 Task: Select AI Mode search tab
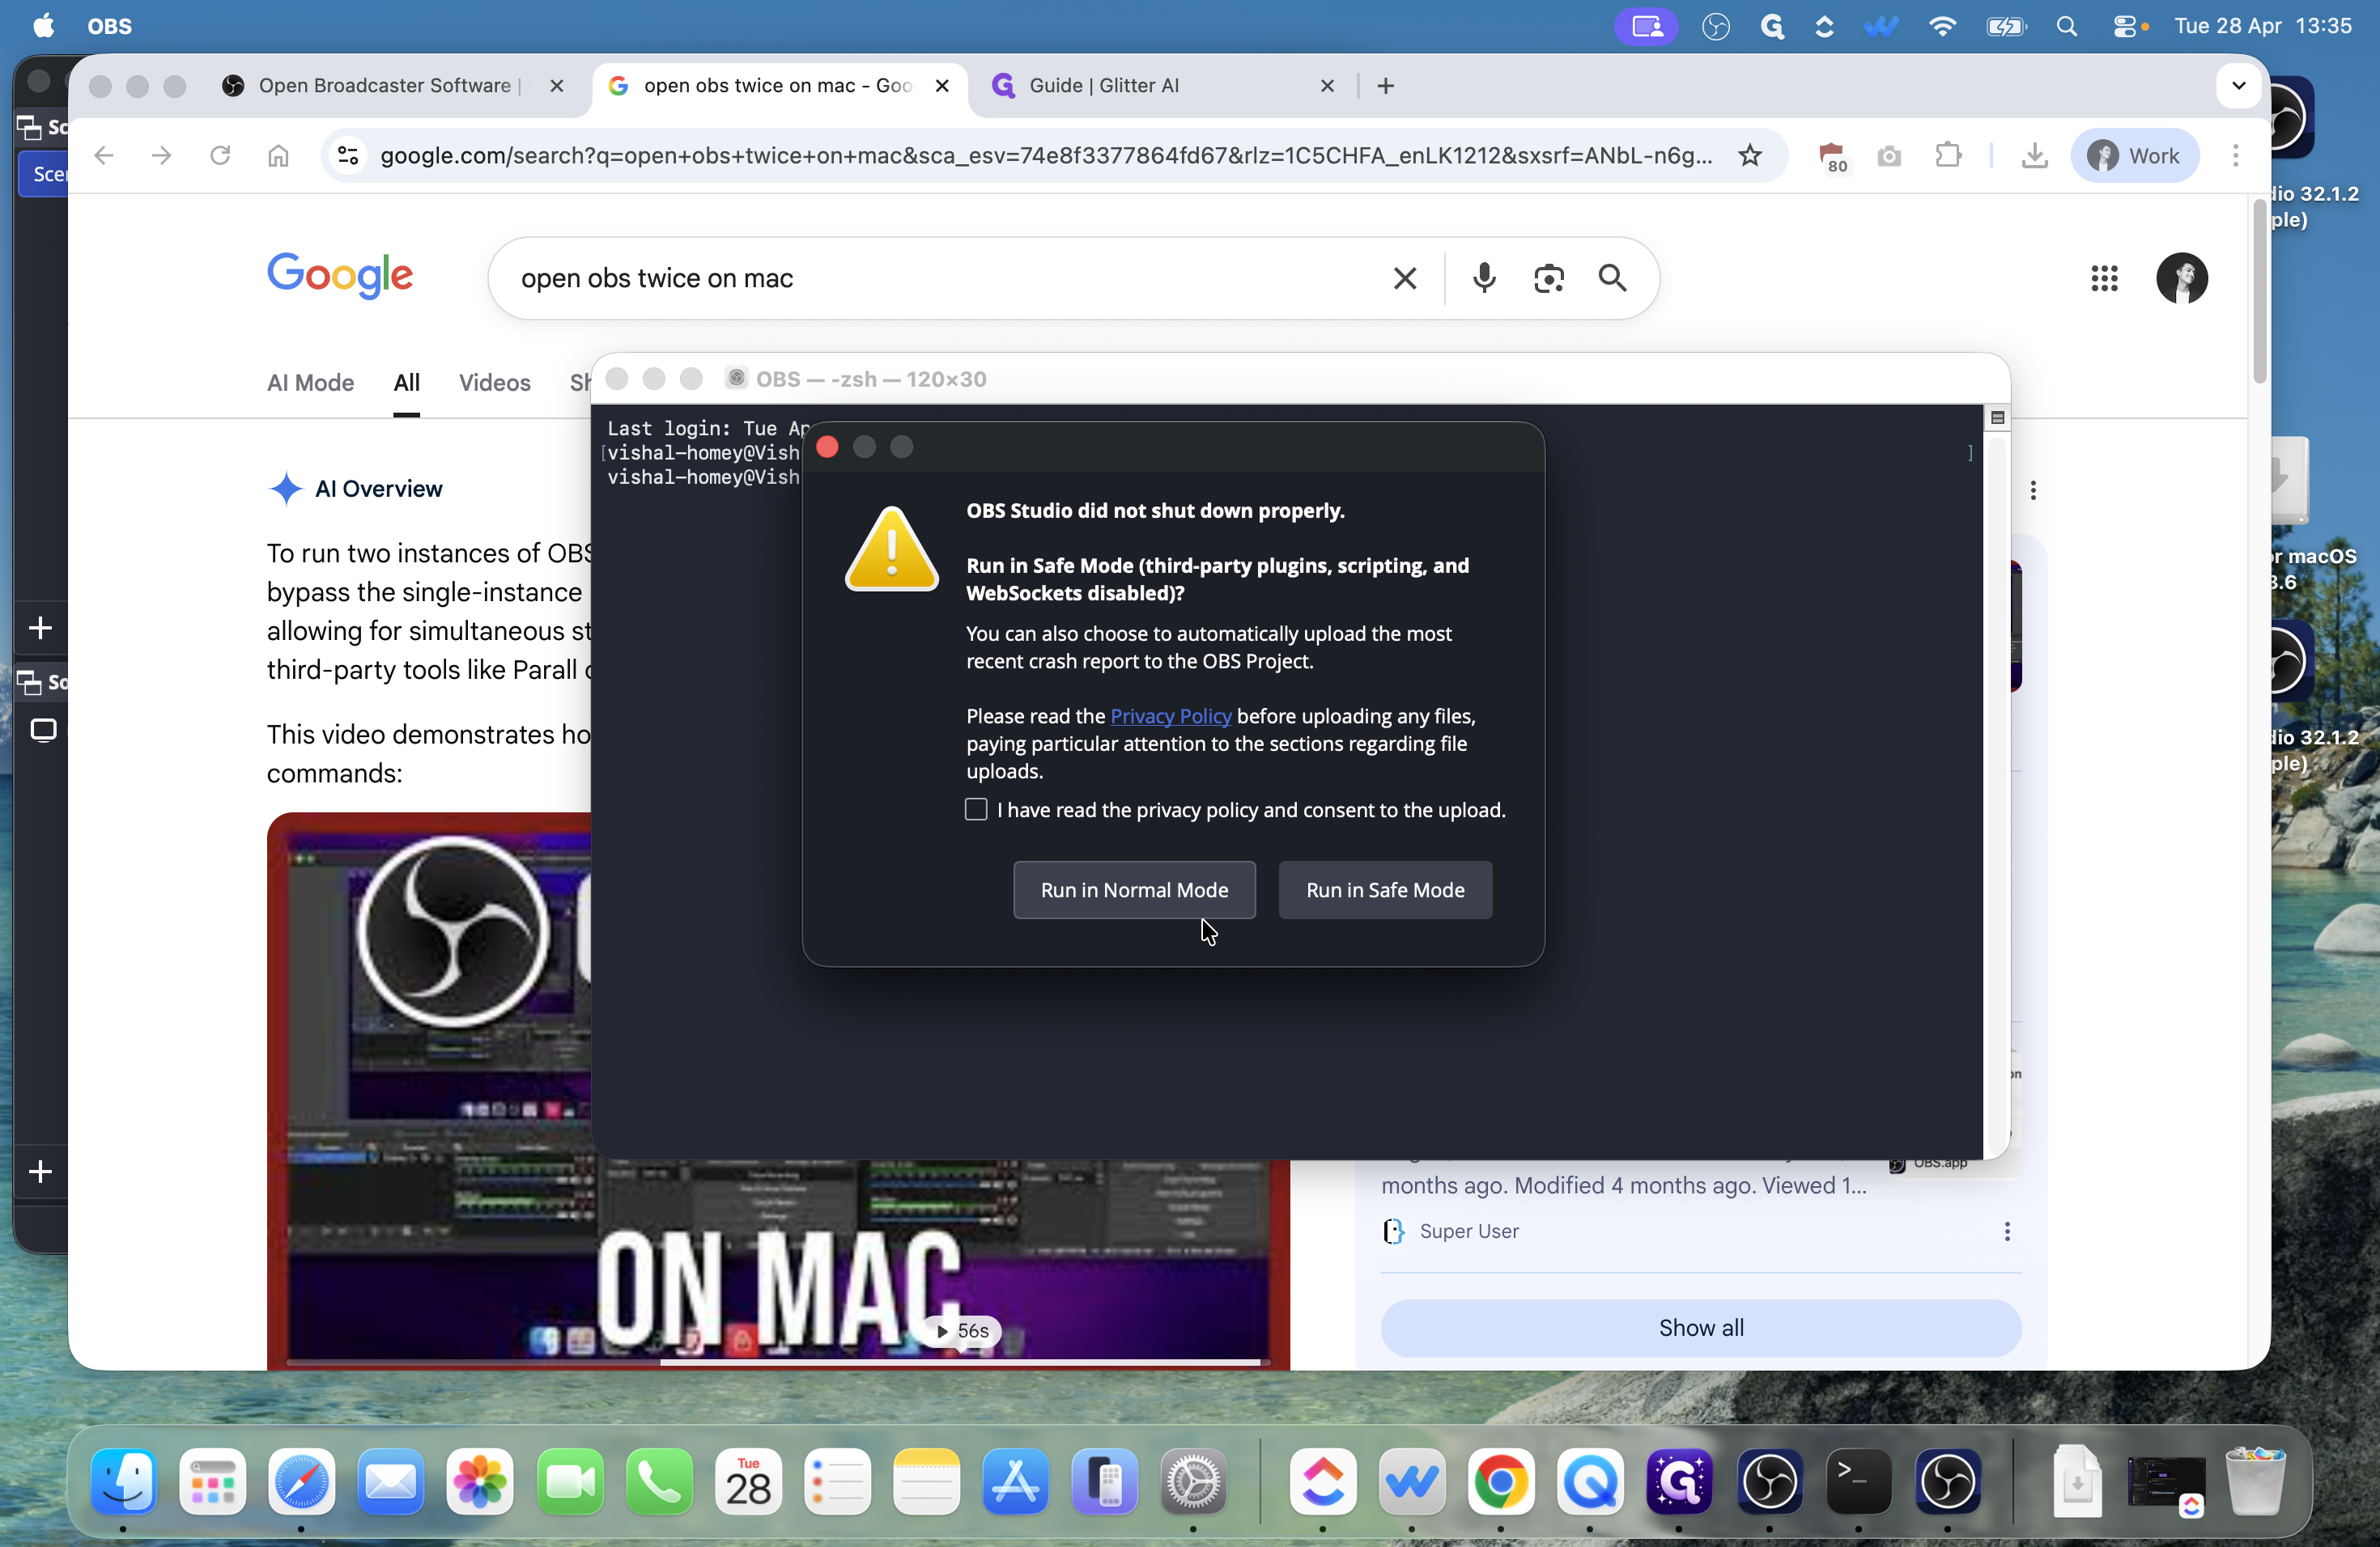[x=310, y=383]
